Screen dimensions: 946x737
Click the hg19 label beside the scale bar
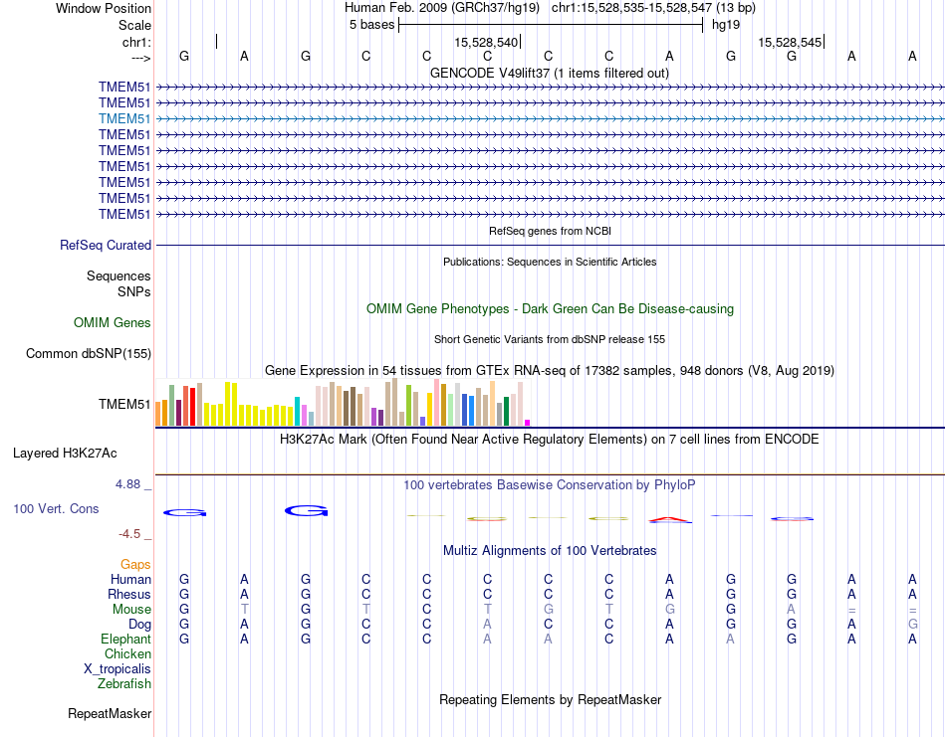[x=726, y=25]
